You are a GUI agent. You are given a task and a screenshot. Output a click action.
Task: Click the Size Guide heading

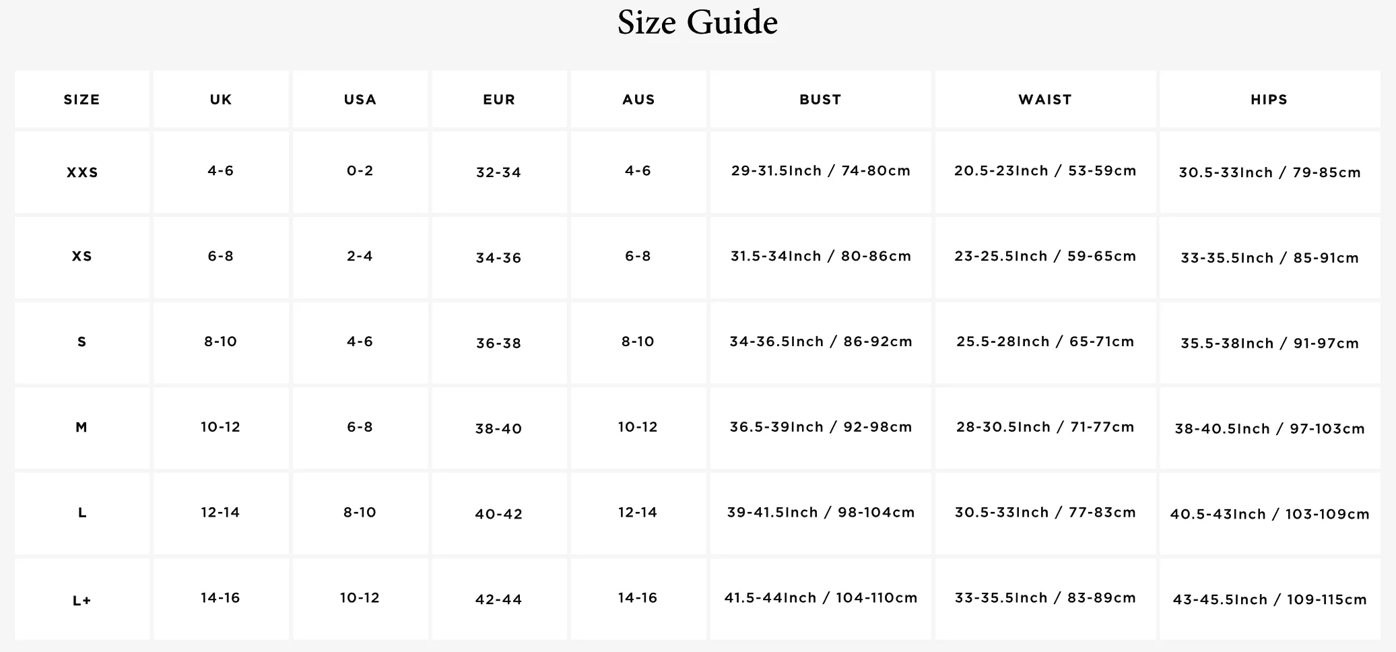pyautogui.click(x=698, y=23)
